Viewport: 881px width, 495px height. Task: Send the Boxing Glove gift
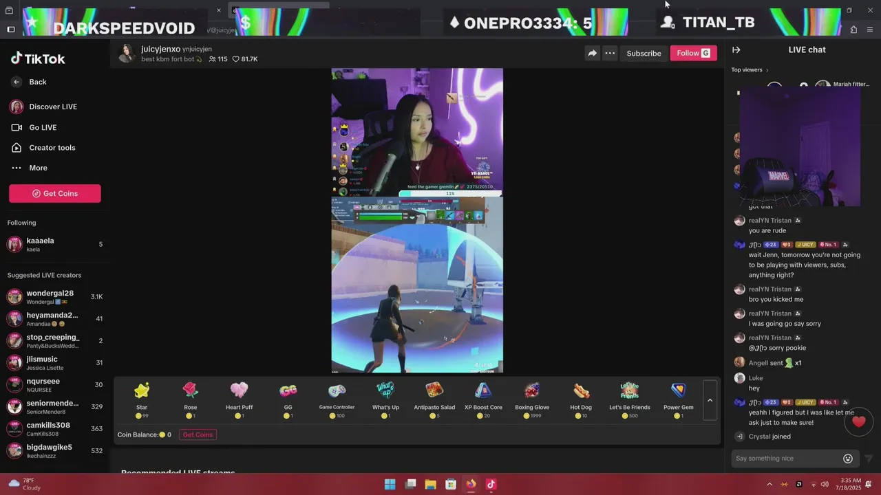point(532,399)
